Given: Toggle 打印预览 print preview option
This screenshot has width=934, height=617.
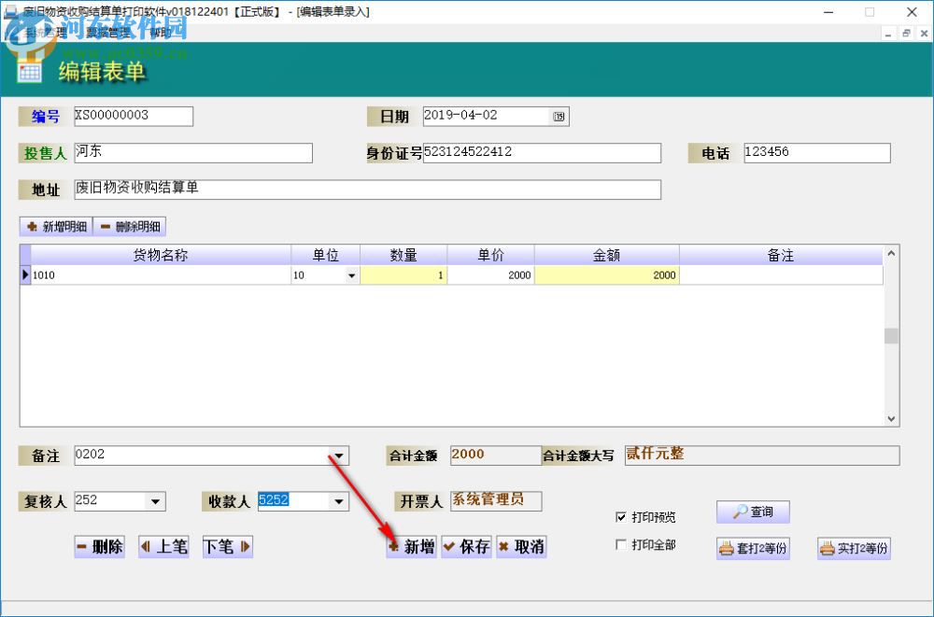Looking at the screenshot, I should click(x=622, y=516).
